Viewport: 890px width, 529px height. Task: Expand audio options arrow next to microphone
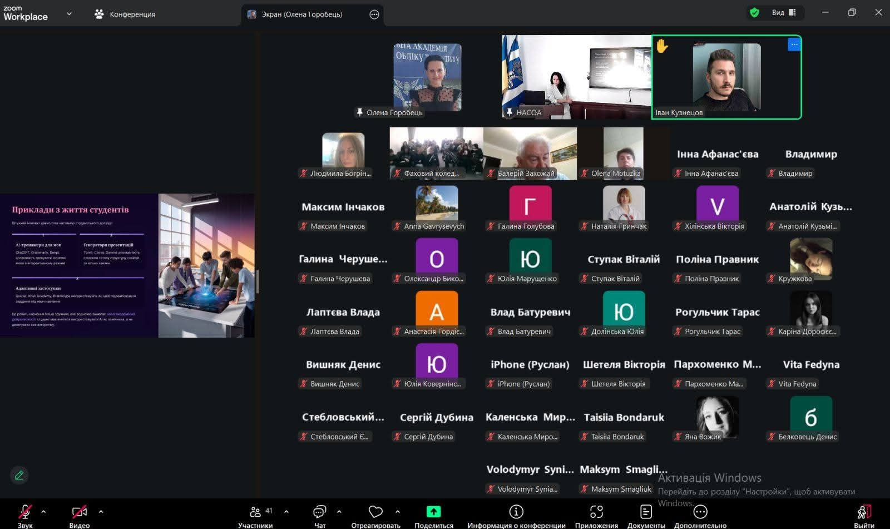[43, 512]
